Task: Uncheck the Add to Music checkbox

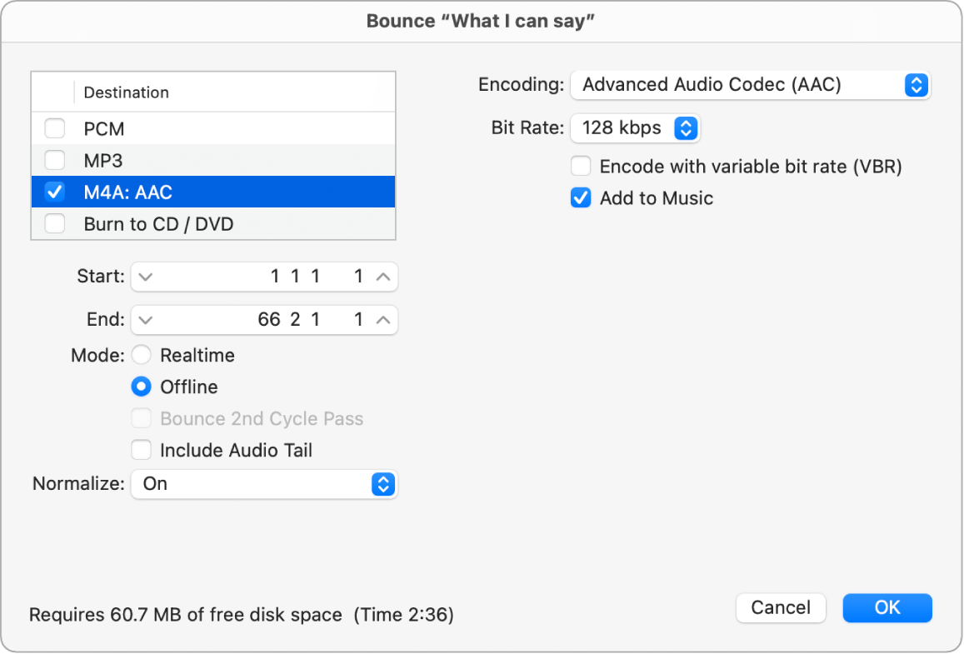Action: (x=581, y=198)
